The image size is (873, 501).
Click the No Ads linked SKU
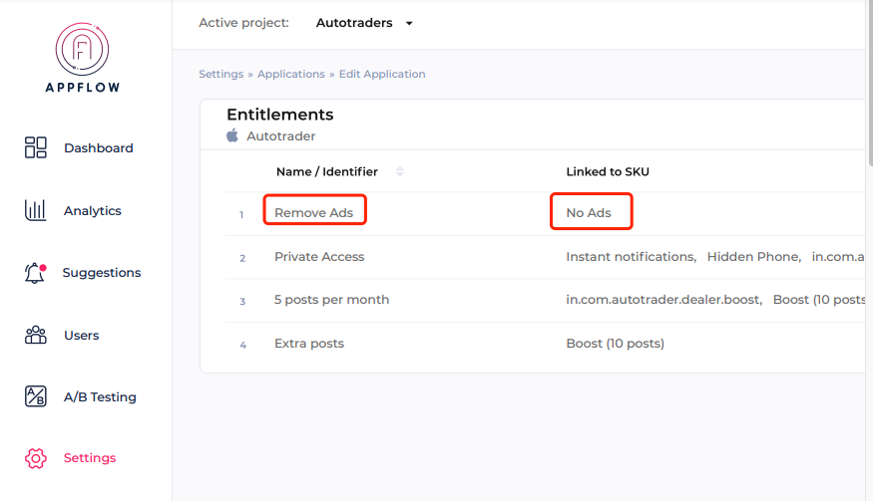coord(589,212)
